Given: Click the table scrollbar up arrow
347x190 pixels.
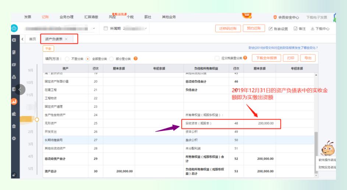Looking at the screenshot, I should tap(316, 75).
